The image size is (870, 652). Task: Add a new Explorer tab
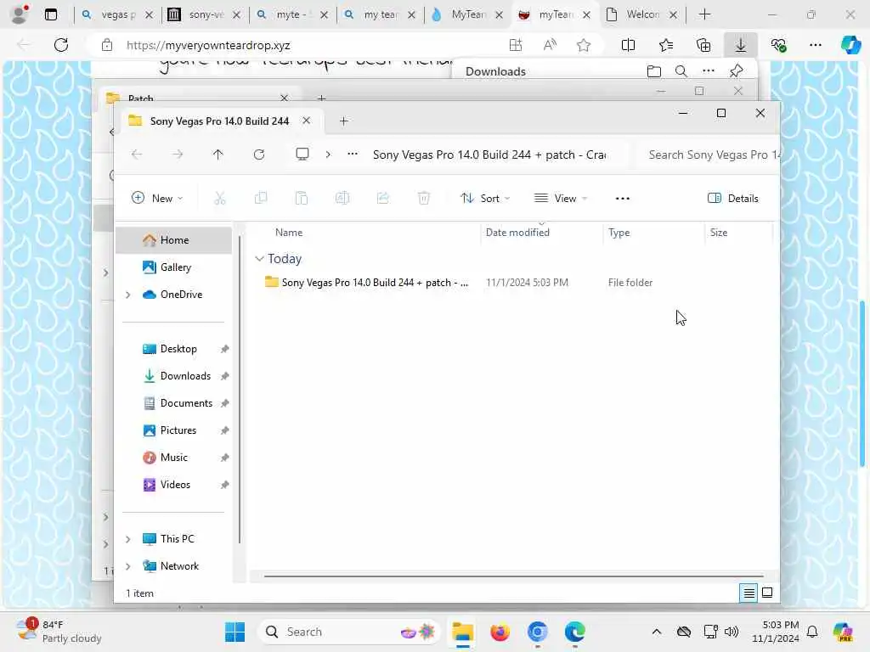pos(343,121)
